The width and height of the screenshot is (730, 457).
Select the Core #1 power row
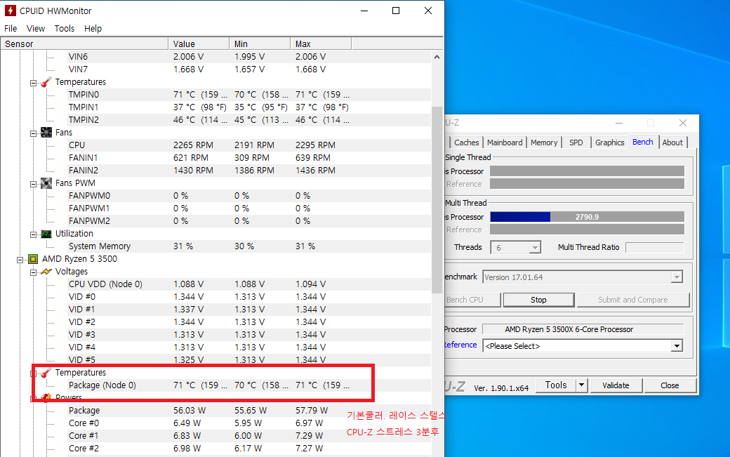[249, 436]
